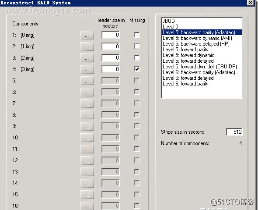
Task: Edit header size for component 1
Action: (111, 35)
